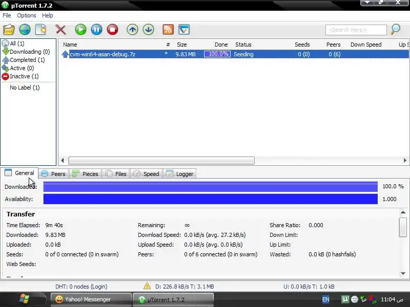Click the U: 0.0 kB/s upload status
Viewport: 410px width, 307px height.
309,287
